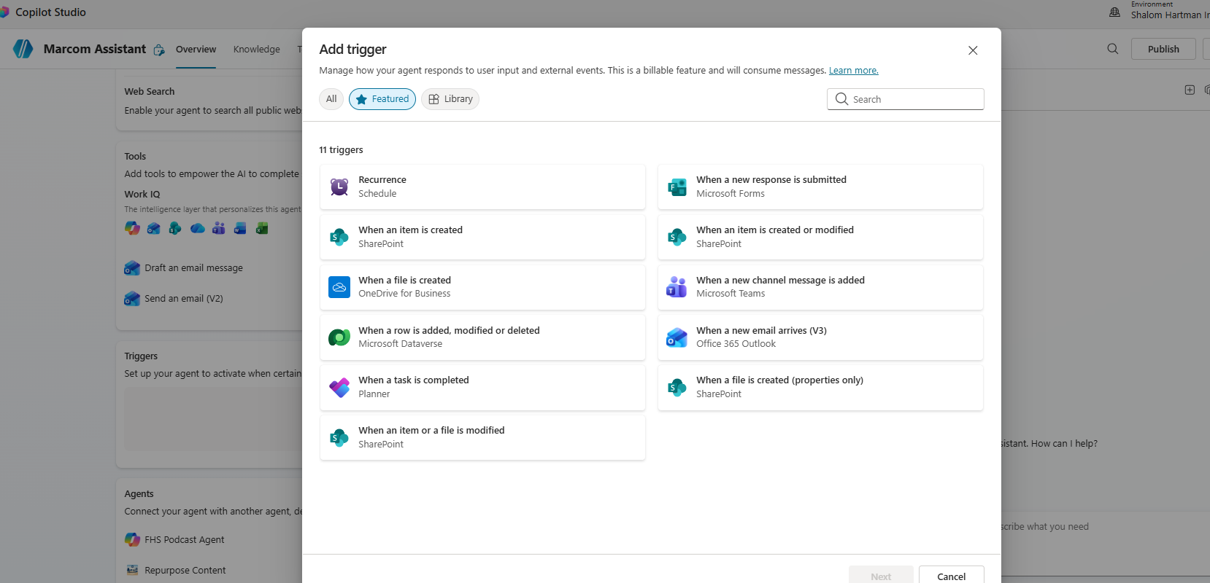
Task: Click the Copilot icon in the Work IQ row
Action: pyautogui.click(x=132, y=228)
